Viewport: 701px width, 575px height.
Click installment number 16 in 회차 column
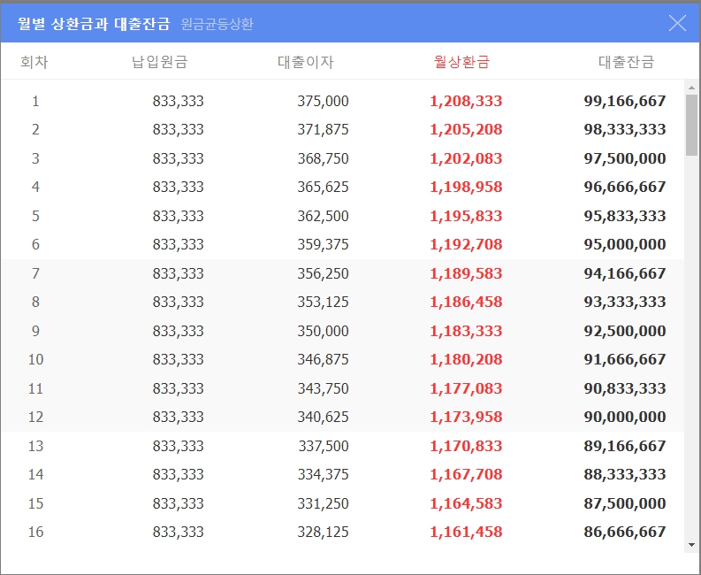point(35,532)
